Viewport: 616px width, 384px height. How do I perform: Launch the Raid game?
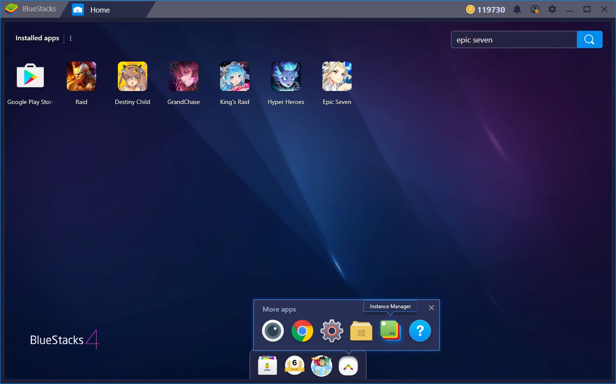click(81, 76)
